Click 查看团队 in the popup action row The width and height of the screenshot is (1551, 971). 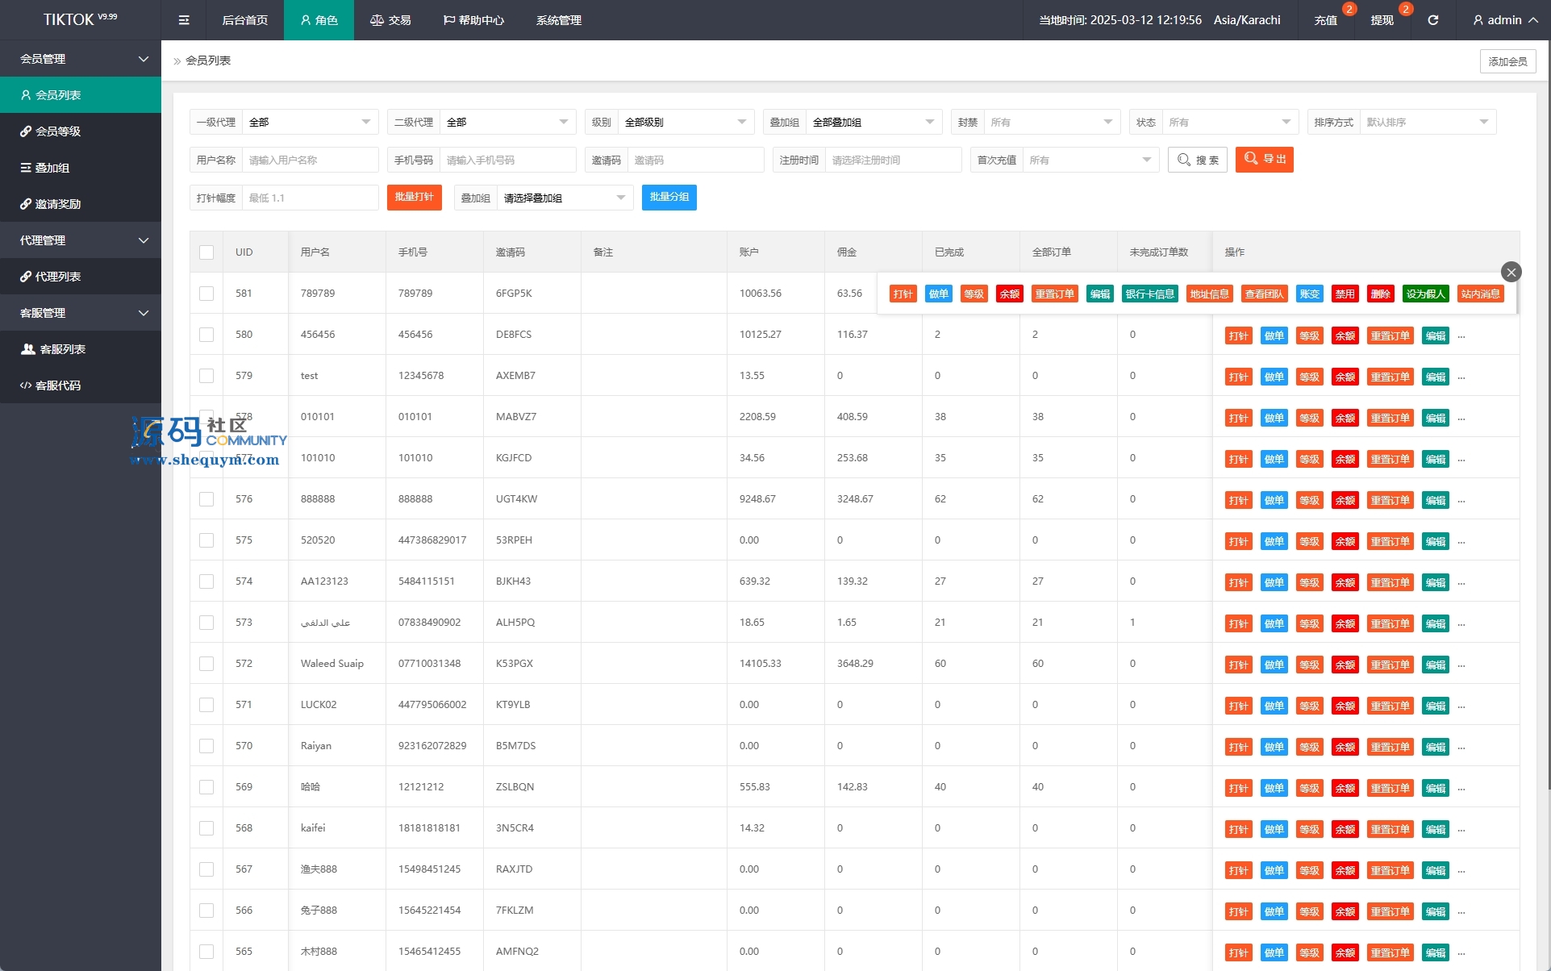click(x=1264, y=294)
